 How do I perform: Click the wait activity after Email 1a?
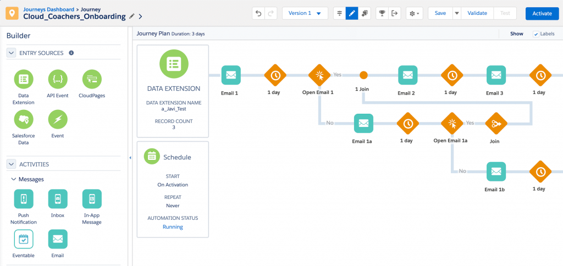click(407, 123)
